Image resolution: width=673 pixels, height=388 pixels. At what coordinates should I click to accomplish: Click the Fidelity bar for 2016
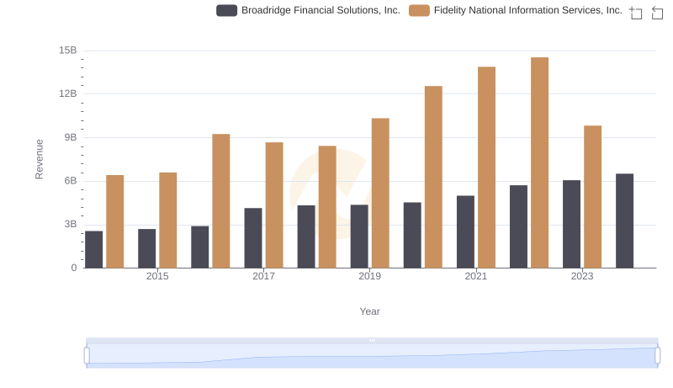point(221,201)
